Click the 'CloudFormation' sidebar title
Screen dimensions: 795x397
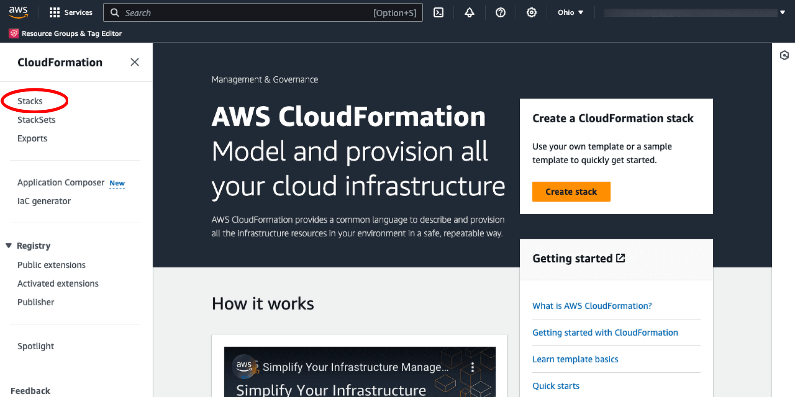60,62
